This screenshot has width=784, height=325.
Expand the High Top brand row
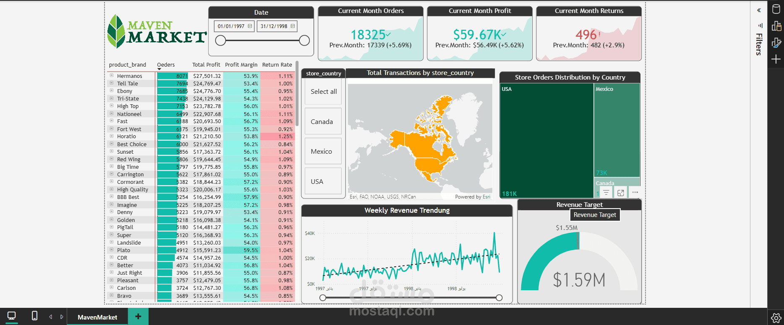click(x=112, y=106)
